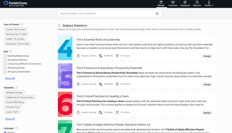The width and height of the screenshot is (232, 133).
Task: Click the 6-7 Hours clock icon
Action: pyautogui.click(x=117, y=56)
